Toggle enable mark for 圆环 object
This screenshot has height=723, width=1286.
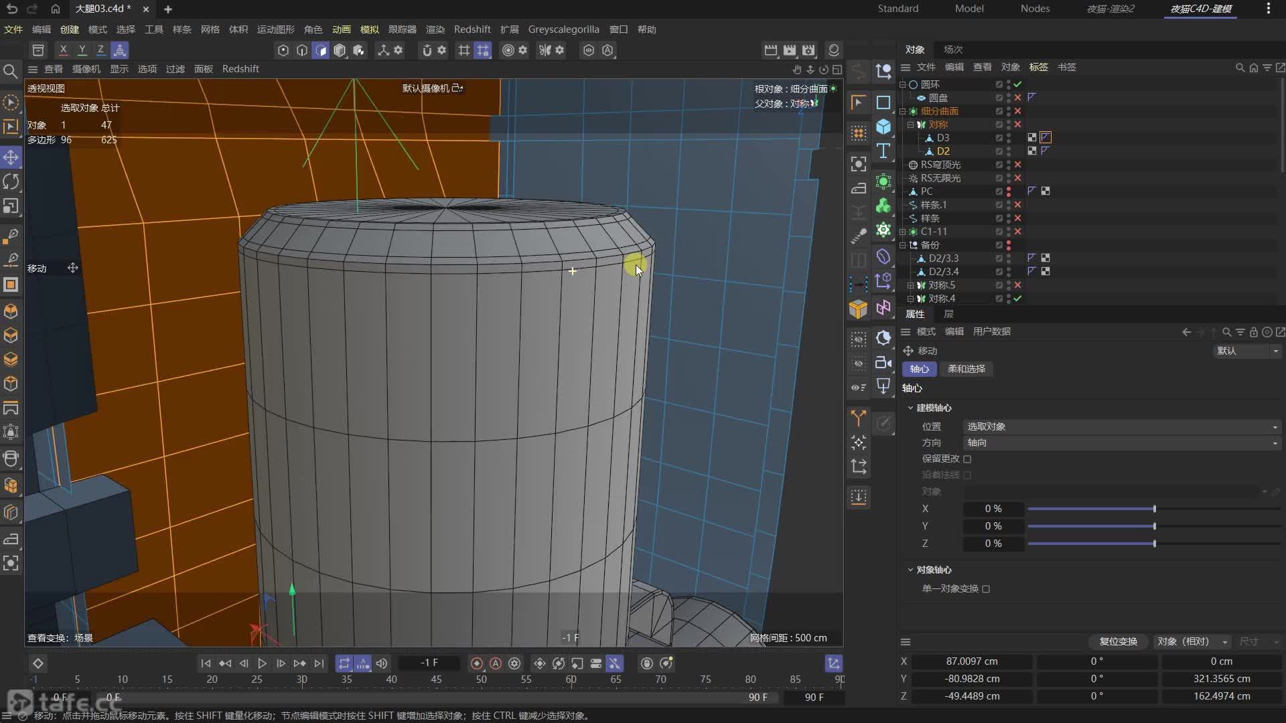click(1017, 84)
